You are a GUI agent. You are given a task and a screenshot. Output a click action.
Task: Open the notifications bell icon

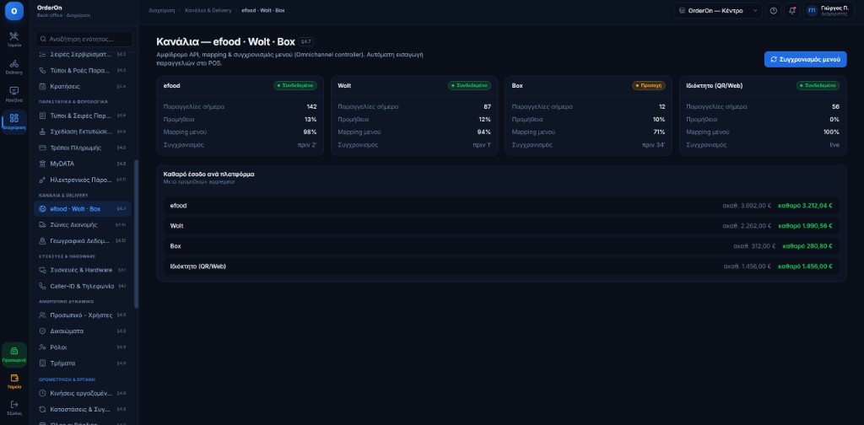pyautogui.click(x=791, y=11)
